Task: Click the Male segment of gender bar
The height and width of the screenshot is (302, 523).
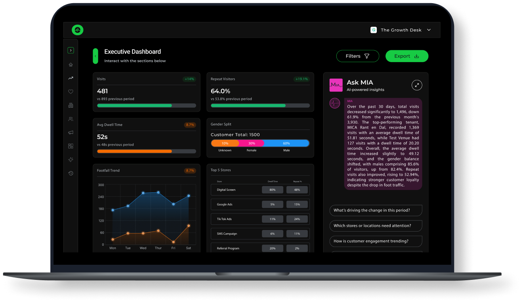Action: (x=286, y=143)
